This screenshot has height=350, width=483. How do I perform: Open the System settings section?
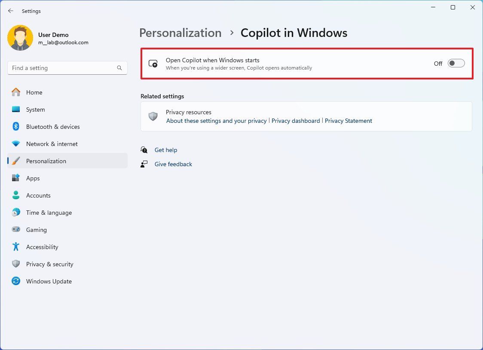click(35, 110)
